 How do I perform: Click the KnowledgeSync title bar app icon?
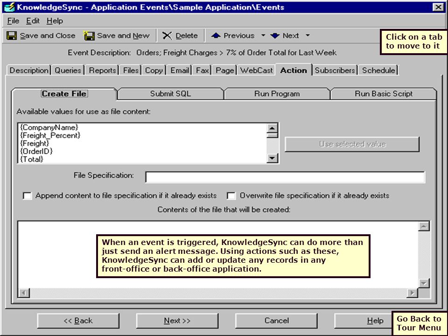[x=9, y=7]
